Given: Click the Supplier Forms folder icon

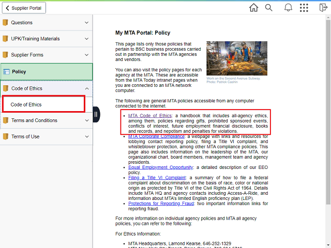Looking at the screenshot, I should point(5,55).
